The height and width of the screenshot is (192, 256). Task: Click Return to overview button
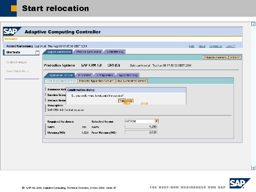(x=215, y=58)
